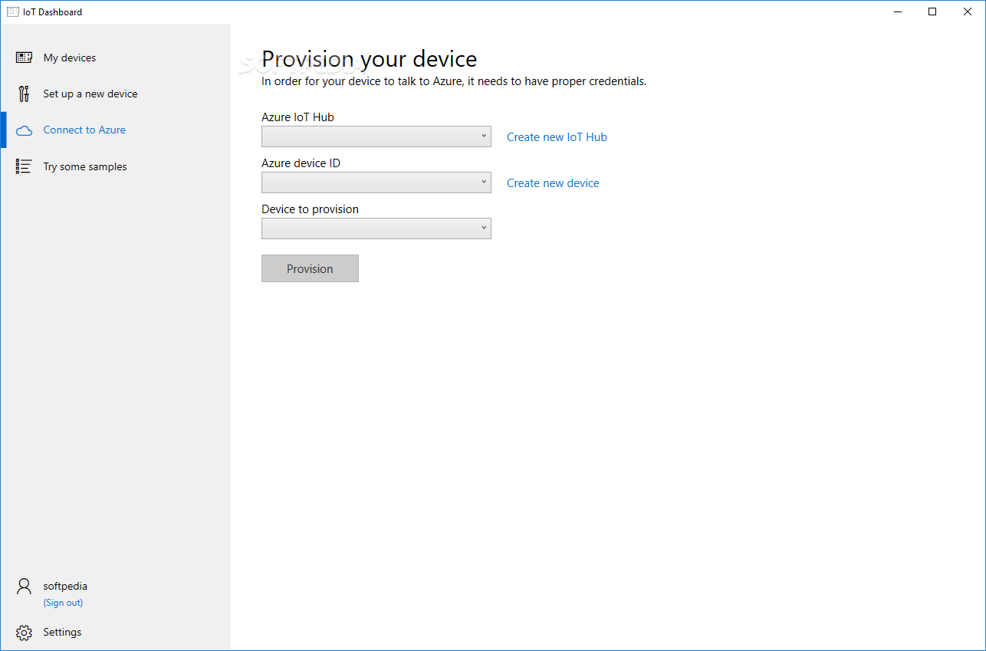Expand the Azure IoT Hub dropdown
The image size is (986, 651).
pyautogui.click(x=376, y=136)
